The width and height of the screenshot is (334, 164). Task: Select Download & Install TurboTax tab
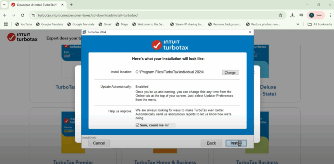click(38, 5)
